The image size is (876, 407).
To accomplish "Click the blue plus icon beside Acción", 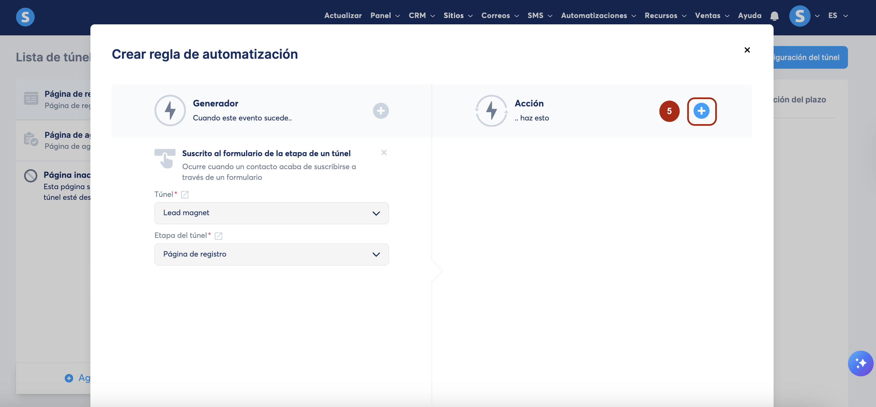I will pyautogui.click(x=701, y=111).
